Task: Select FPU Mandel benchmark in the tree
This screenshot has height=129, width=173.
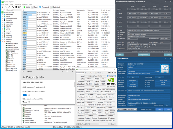Action: pos(10,64)
